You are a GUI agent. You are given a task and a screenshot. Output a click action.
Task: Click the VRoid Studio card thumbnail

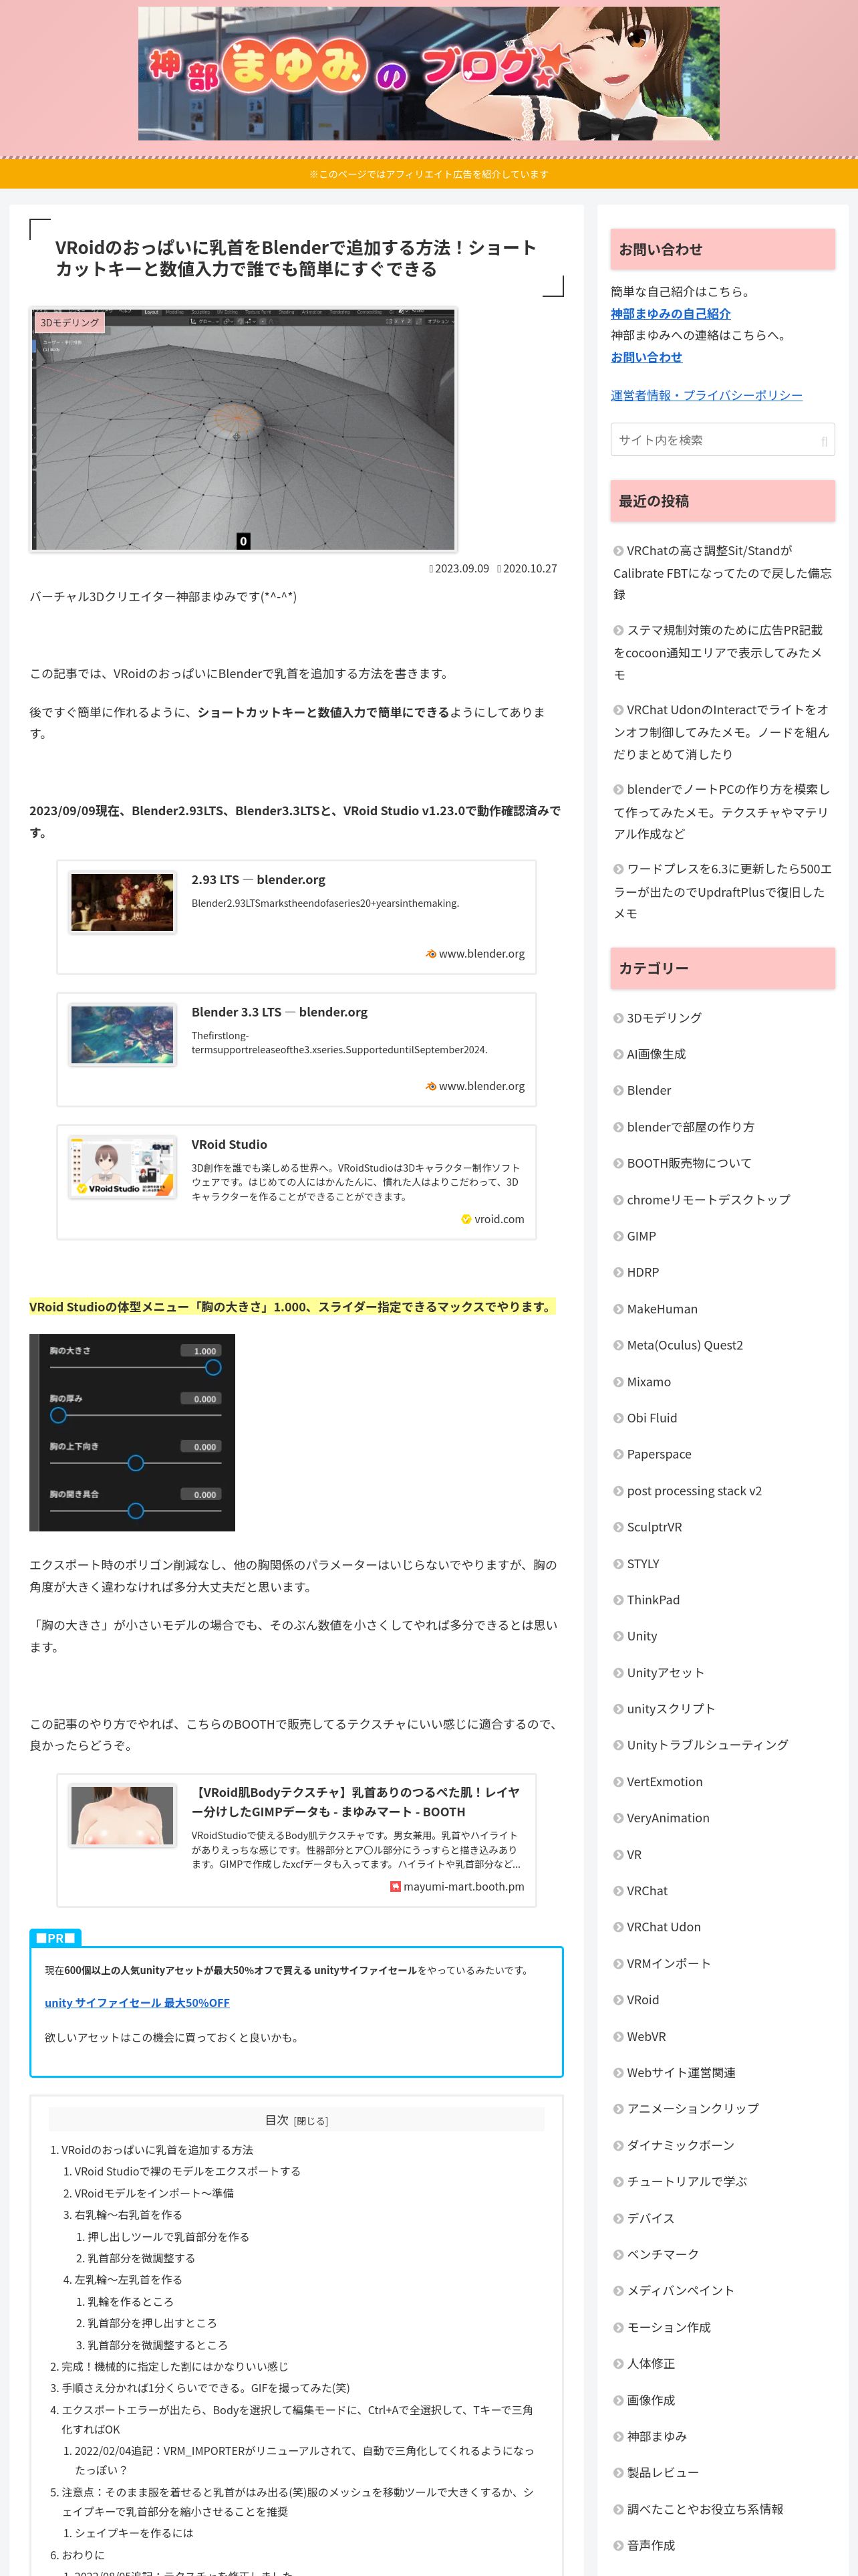[123, 1167]
